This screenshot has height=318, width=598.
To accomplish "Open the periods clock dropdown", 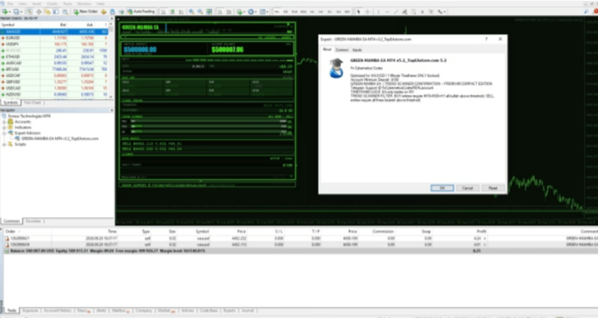I will [x=252, y=12].
